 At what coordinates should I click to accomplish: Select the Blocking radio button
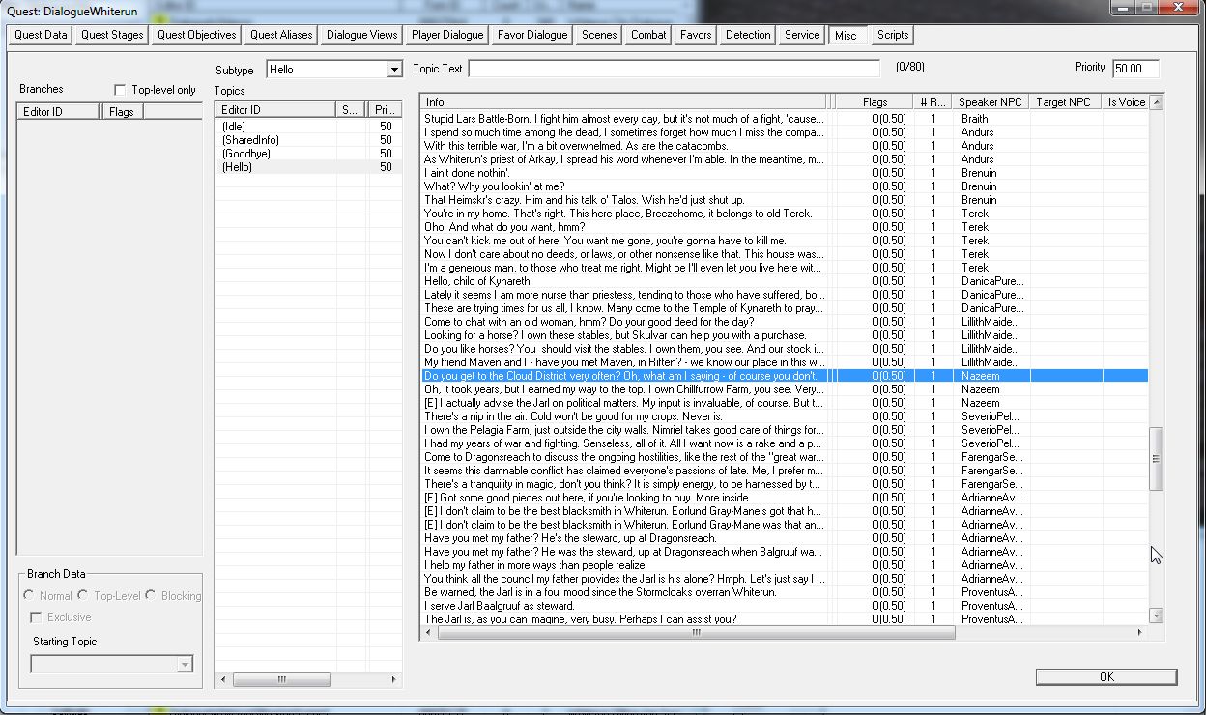click(150, 596)
